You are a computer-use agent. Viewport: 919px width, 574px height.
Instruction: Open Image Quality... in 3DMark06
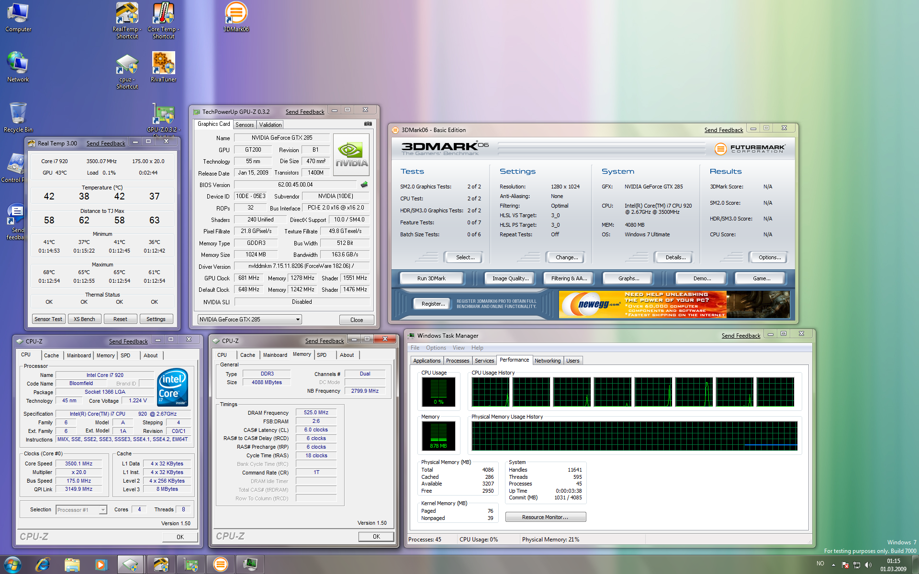[x=510, y=278]
